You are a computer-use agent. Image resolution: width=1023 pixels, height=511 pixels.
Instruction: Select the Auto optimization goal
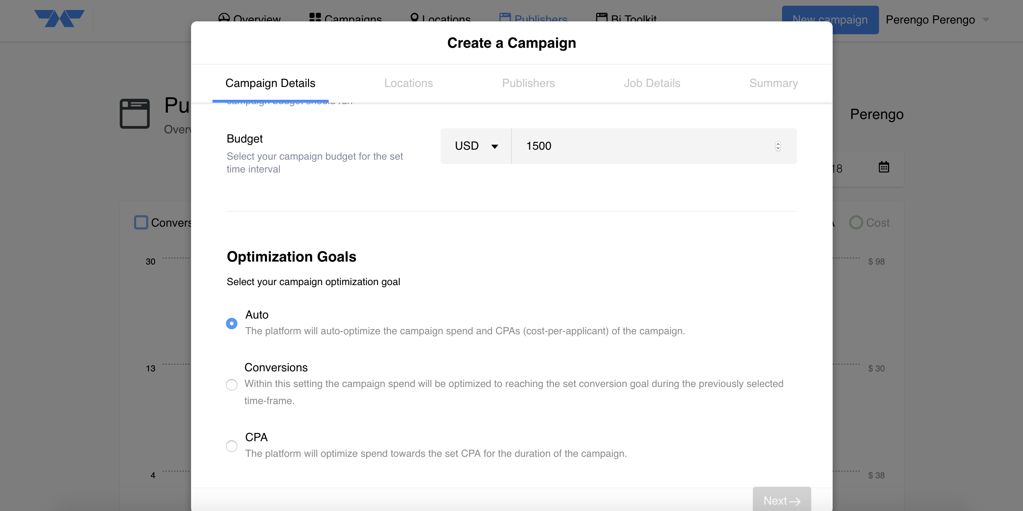[x=232, y=323]
